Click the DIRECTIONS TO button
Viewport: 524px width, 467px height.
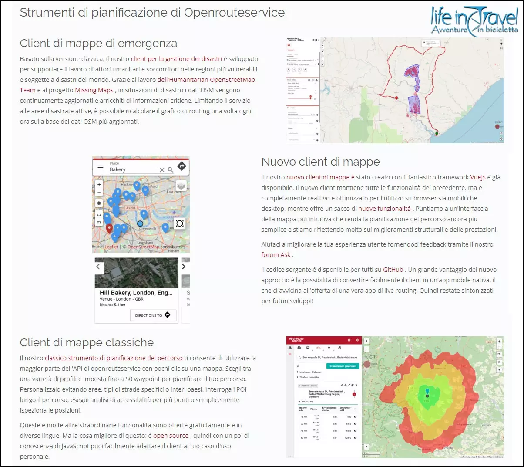point(153,315)
